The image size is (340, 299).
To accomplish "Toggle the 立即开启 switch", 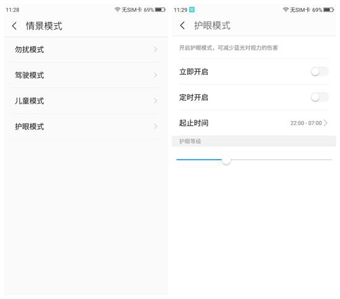I will 320,72.
